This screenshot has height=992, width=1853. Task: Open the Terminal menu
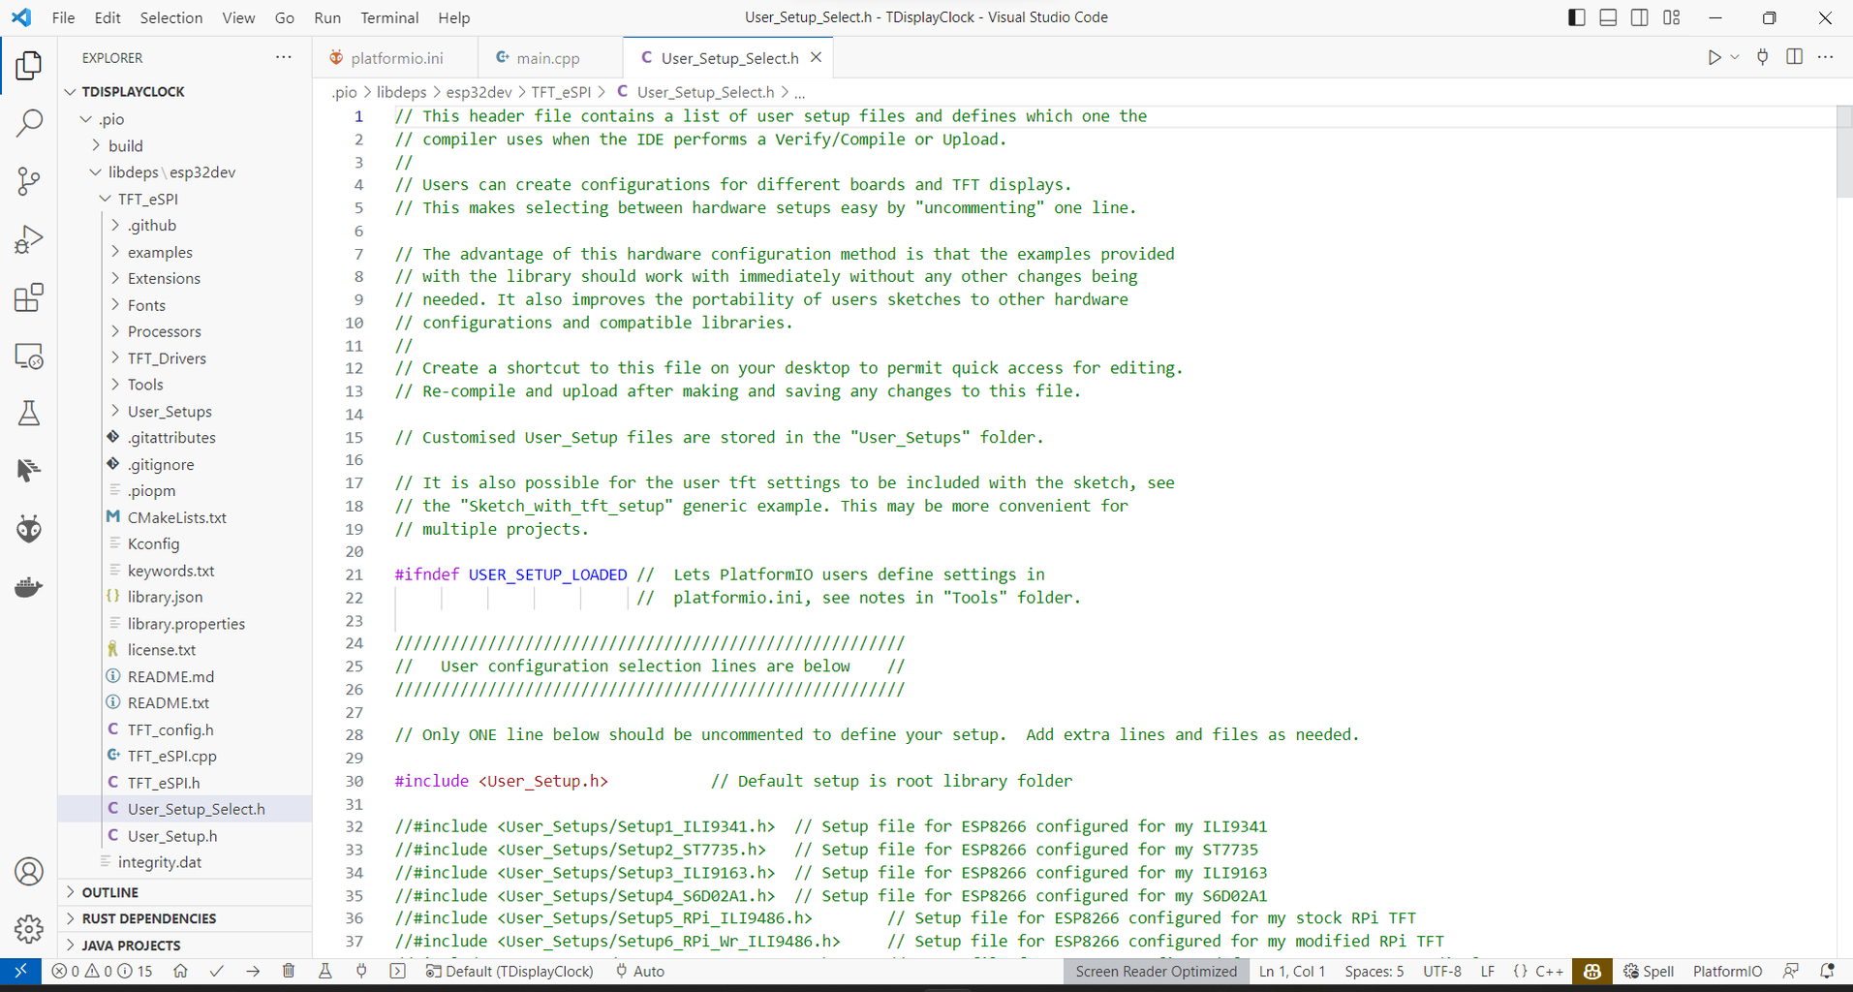(388, 17)
